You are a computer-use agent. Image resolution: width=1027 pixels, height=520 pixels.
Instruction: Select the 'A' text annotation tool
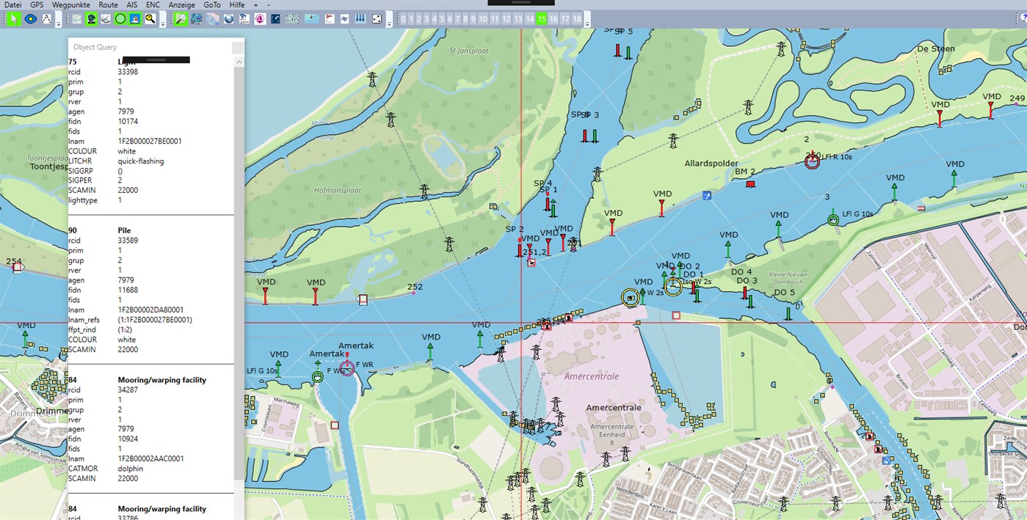click(46, 18)
